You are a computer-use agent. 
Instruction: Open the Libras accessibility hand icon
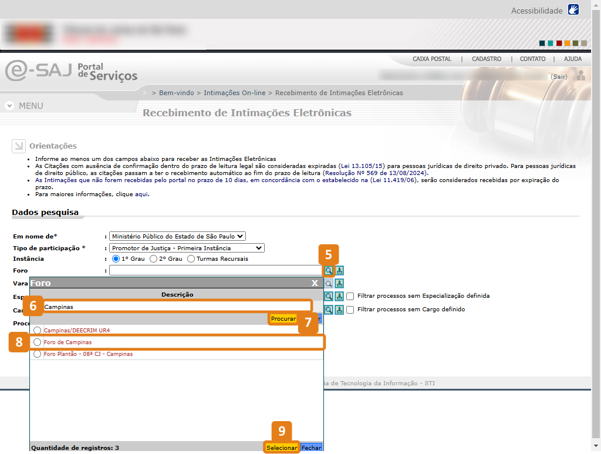573,10
